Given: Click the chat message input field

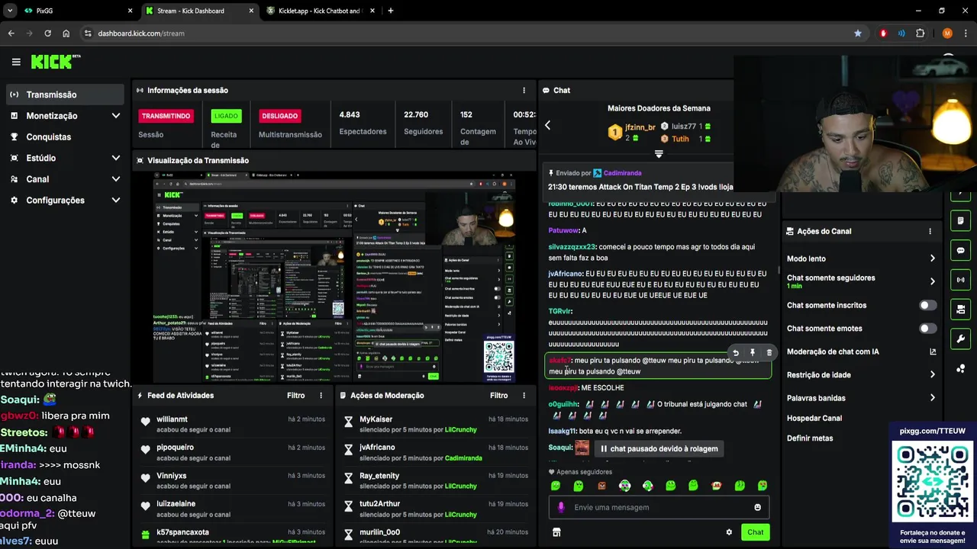Looking at the screenshot, I should [x=658, y=507].
